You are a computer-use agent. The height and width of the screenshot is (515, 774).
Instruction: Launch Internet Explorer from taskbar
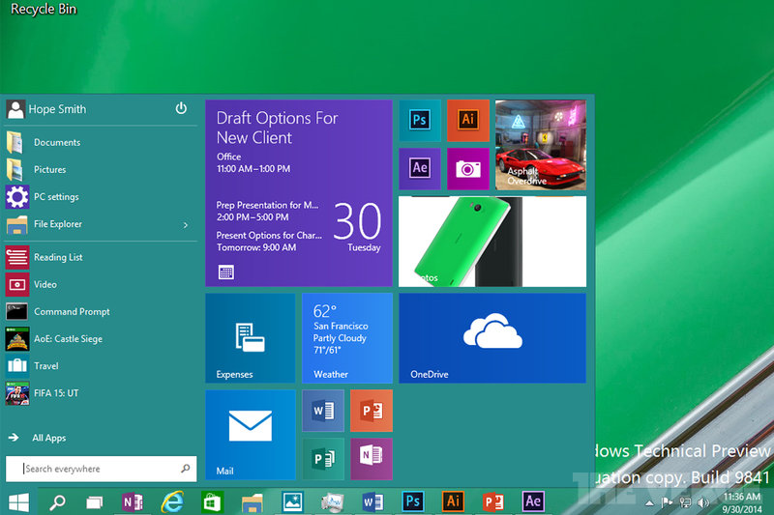[172, 502]
